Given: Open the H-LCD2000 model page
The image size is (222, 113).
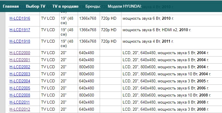Looking at the screenshot, I should (x=20, y=53).
